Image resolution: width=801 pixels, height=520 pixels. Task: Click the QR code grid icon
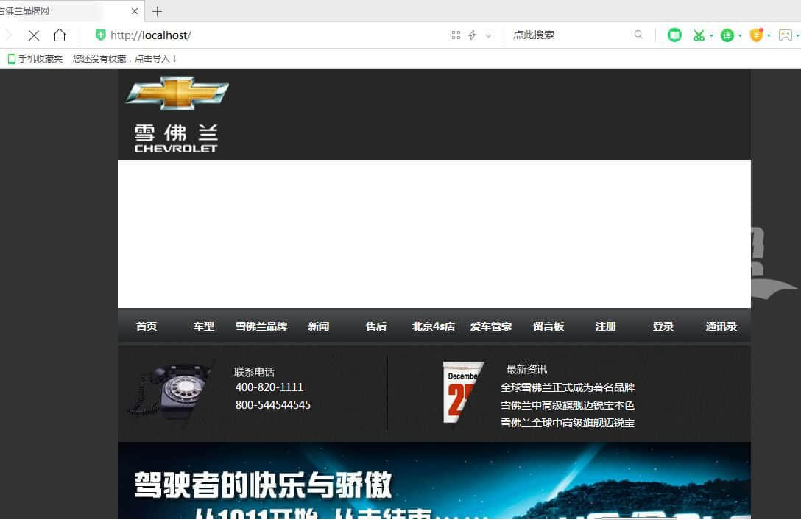[x=456, y=35]
